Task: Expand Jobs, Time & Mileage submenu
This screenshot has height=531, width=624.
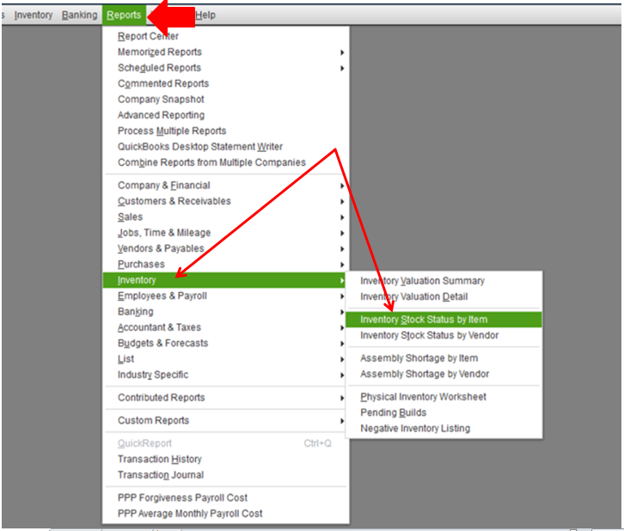Action: pos(226,233)
